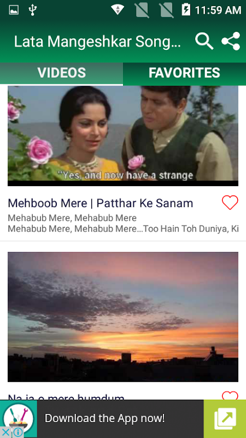Tap Download the App now banner
The width and height of the screenshot is (246, 438).
pos(105,418)
